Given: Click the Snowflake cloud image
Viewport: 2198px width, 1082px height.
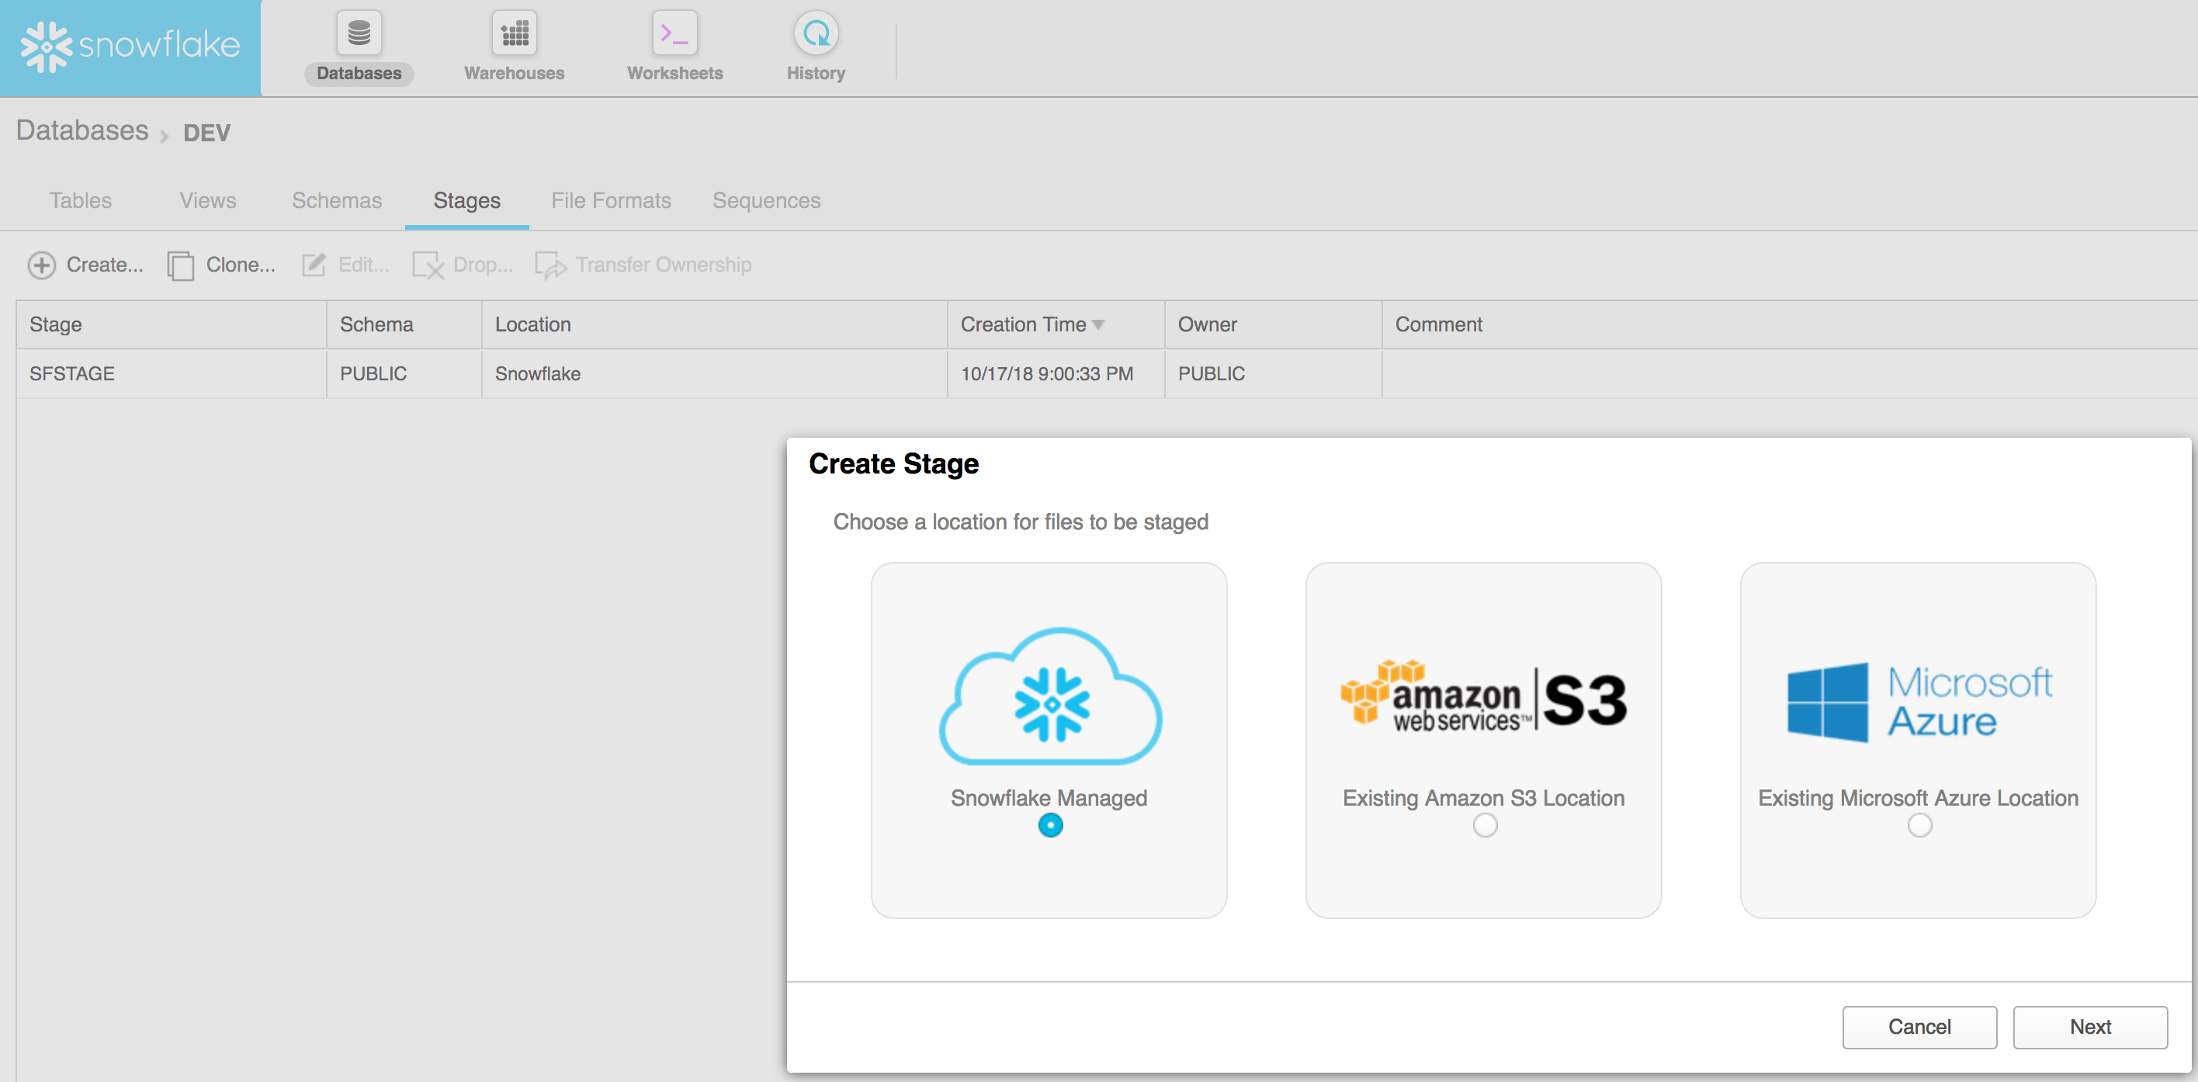Looking at the screenshot, I should pos(1049,696).
